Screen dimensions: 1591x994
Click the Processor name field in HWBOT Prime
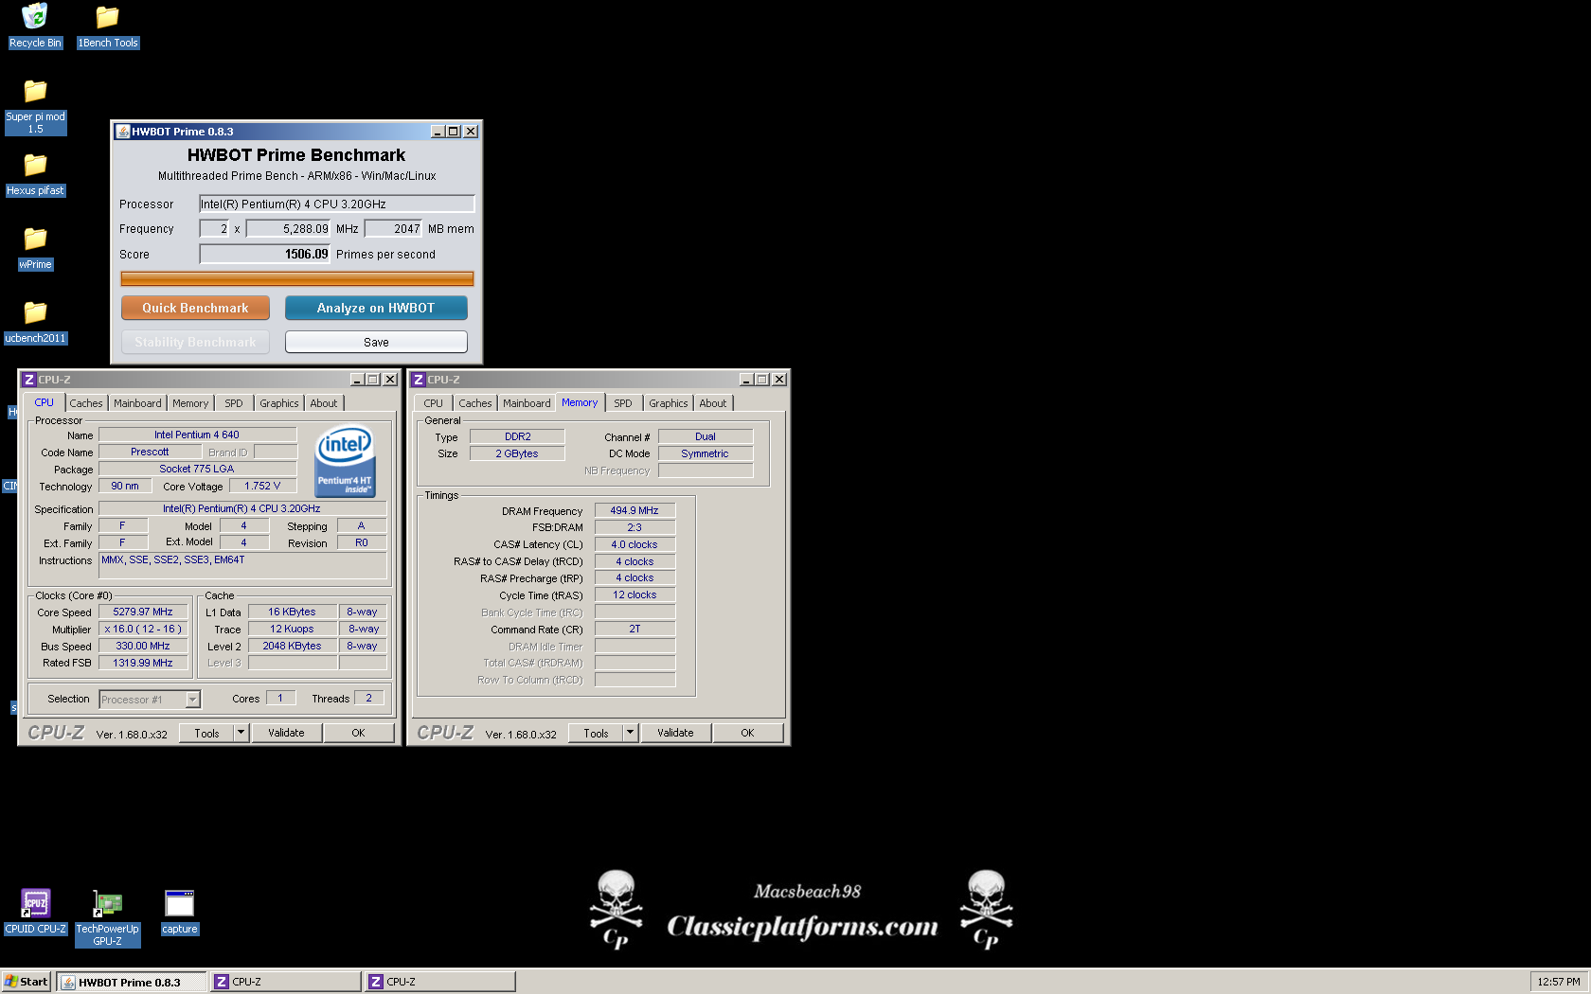point(336,204)
